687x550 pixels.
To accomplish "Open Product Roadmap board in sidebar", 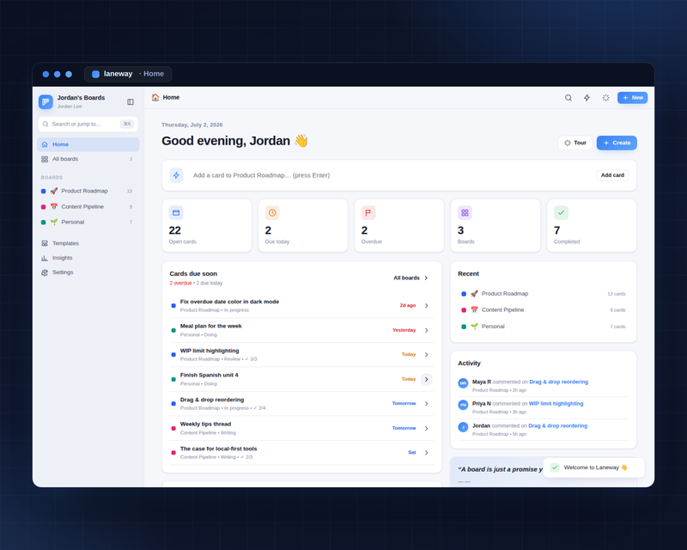I will pyautogui.click(x=88, y=191).
